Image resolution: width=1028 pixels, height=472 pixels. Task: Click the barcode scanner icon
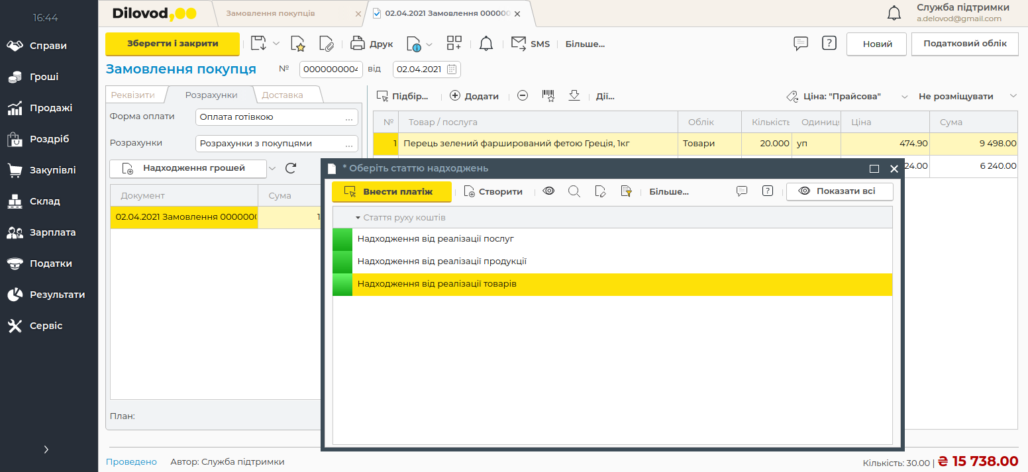548,96
